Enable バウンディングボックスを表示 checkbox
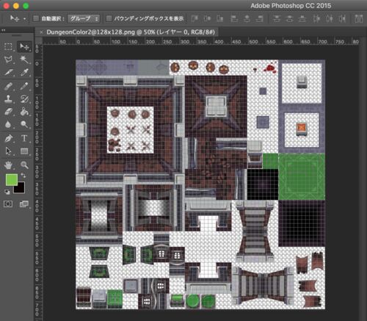 [x=109, y=18]
